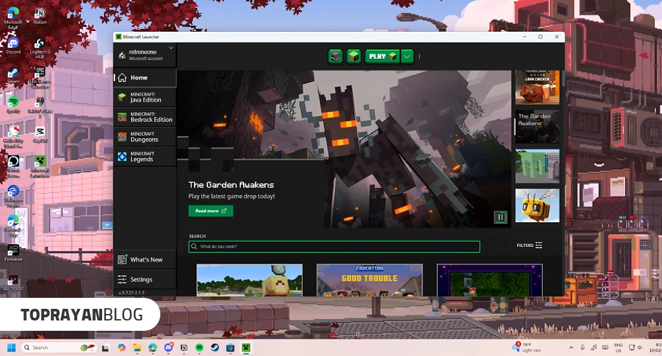Select Minecraft Bedrock Edition in sidebar
Viewport: 662px width, 356px height.
[x=145, y=117]
